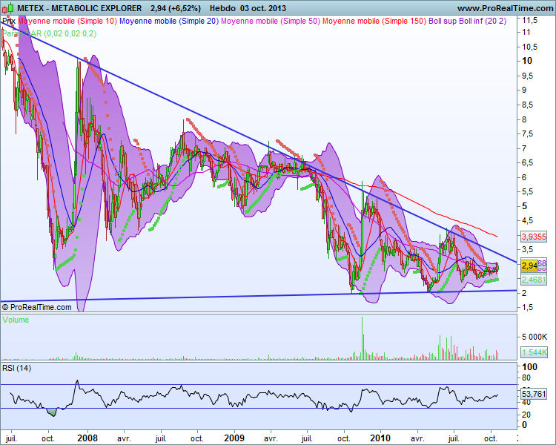Image resolution: width=556 pixels, height=445 pixels.
Task: Select Moyenne mobile (Simple 50) legend
Action: point(271,21)
